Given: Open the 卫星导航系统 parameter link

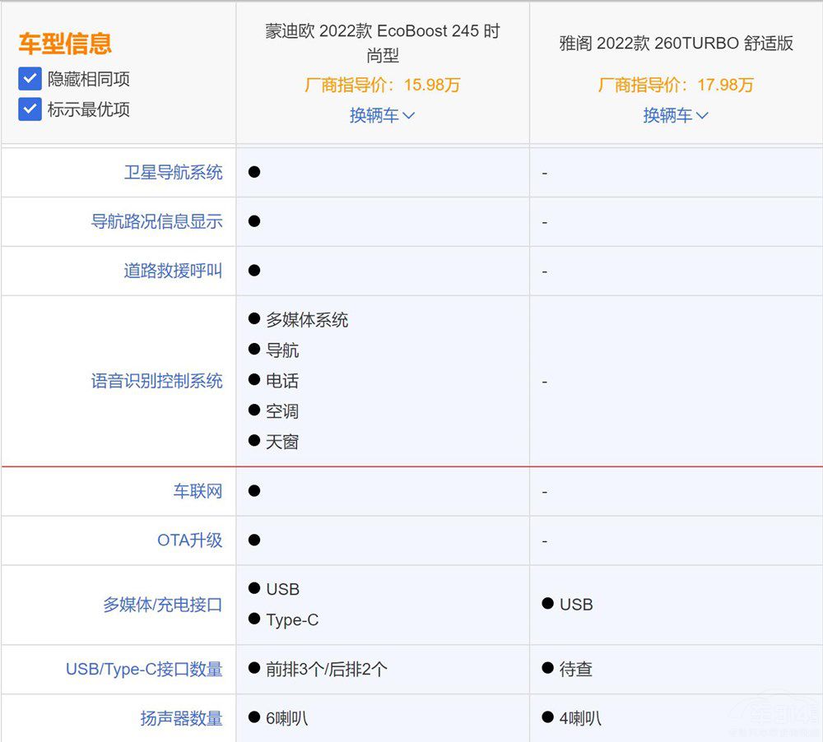Looking at the screenshot, I should tap(173, 172).
